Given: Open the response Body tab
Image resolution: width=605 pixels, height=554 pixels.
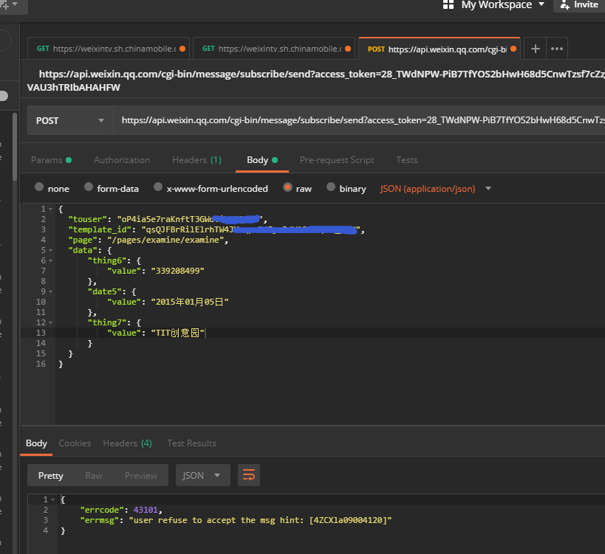Looking at the screenshot, I should [36, 443].
